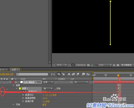Switch to the 合成 1 tab

(x=15, y=70)
